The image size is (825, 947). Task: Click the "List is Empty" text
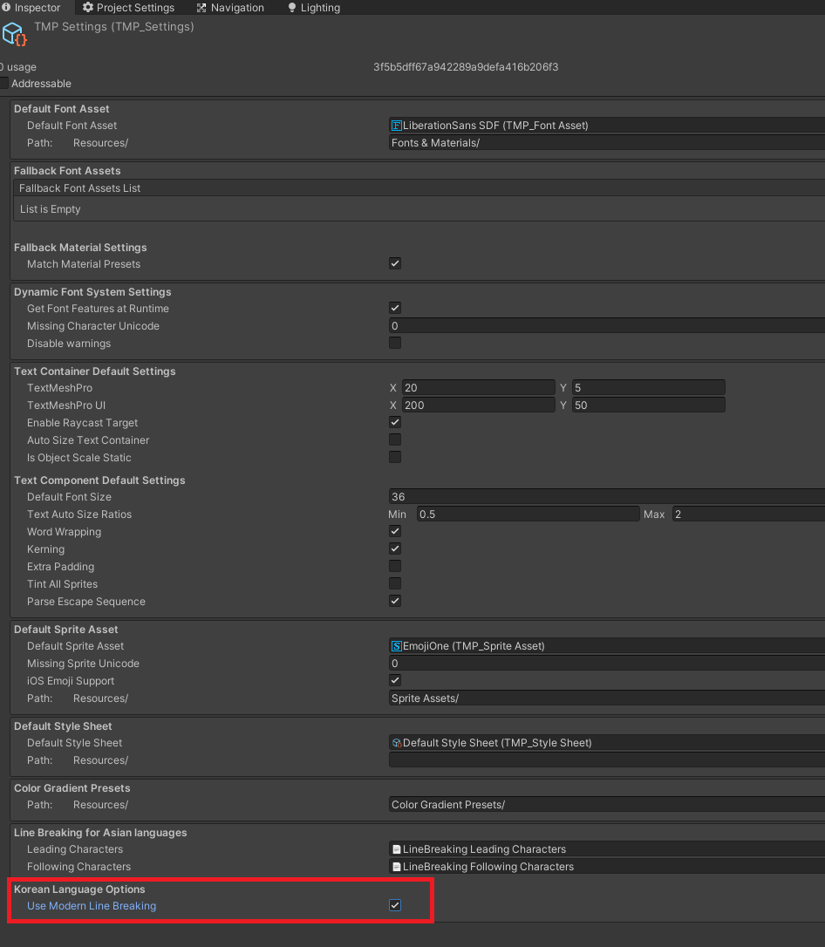point(50,209)
